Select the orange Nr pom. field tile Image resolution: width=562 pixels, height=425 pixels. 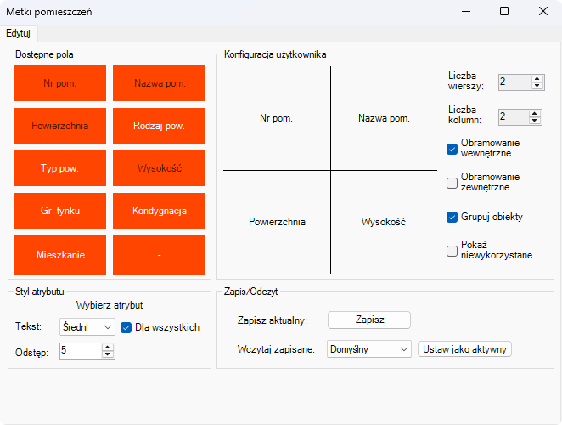point(60,83)
